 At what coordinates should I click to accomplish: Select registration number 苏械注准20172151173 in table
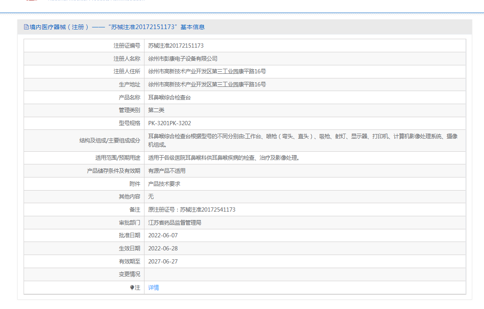tap(176, 46)
